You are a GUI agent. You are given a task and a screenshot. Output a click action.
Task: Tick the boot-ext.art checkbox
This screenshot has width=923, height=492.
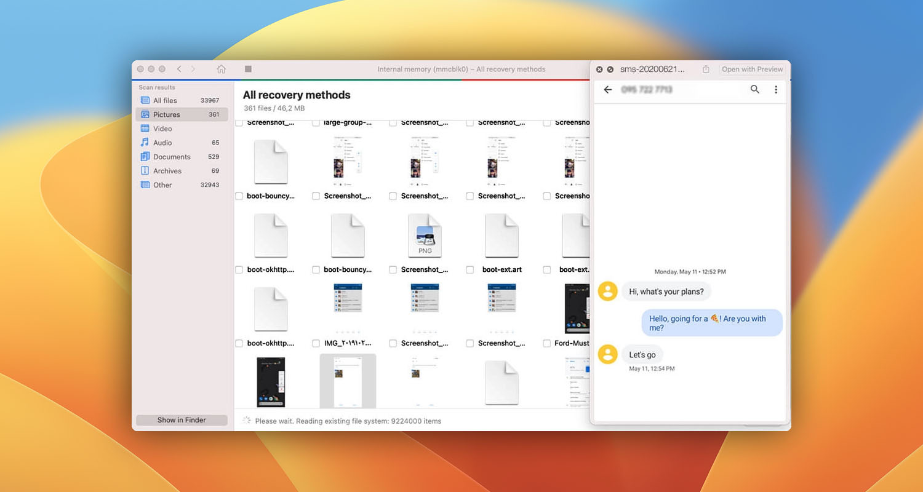pos(469,270)
